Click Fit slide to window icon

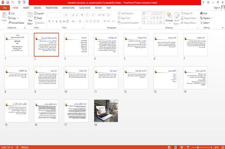(223, 147)
